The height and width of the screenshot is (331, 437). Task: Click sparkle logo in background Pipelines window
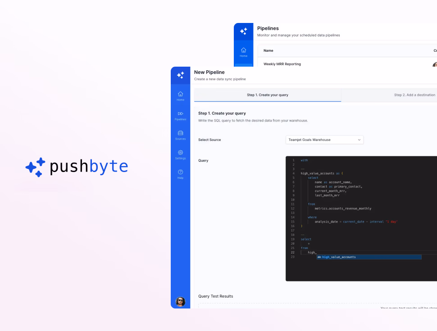pyautogui.click(x=243, y=32)
